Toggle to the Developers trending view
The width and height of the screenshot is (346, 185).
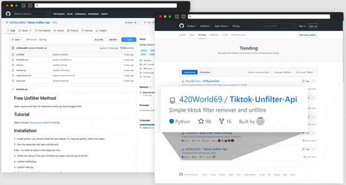pyautogui.click(x=205, y=72)
